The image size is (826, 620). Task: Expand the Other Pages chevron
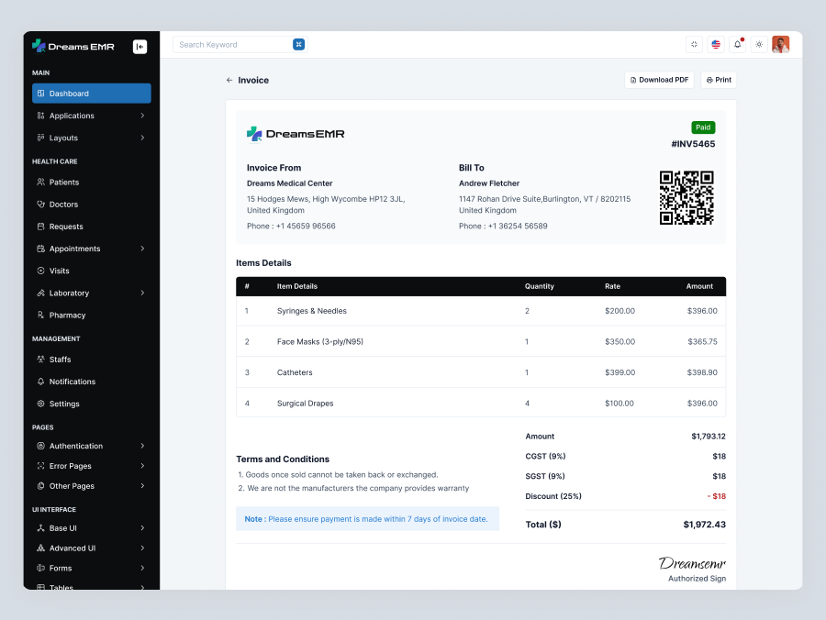click(x=142, y=486)
